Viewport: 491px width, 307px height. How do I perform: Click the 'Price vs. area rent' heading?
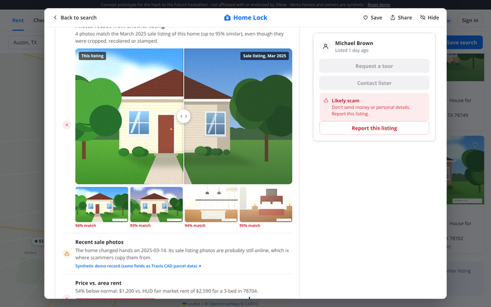(x=98, y=283)
